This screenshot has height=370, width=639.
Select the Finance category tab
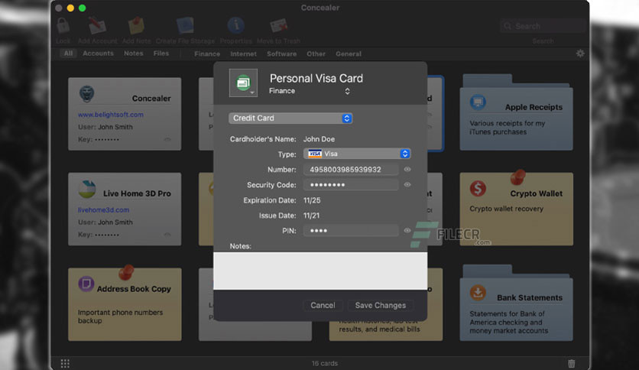point(207,54)
